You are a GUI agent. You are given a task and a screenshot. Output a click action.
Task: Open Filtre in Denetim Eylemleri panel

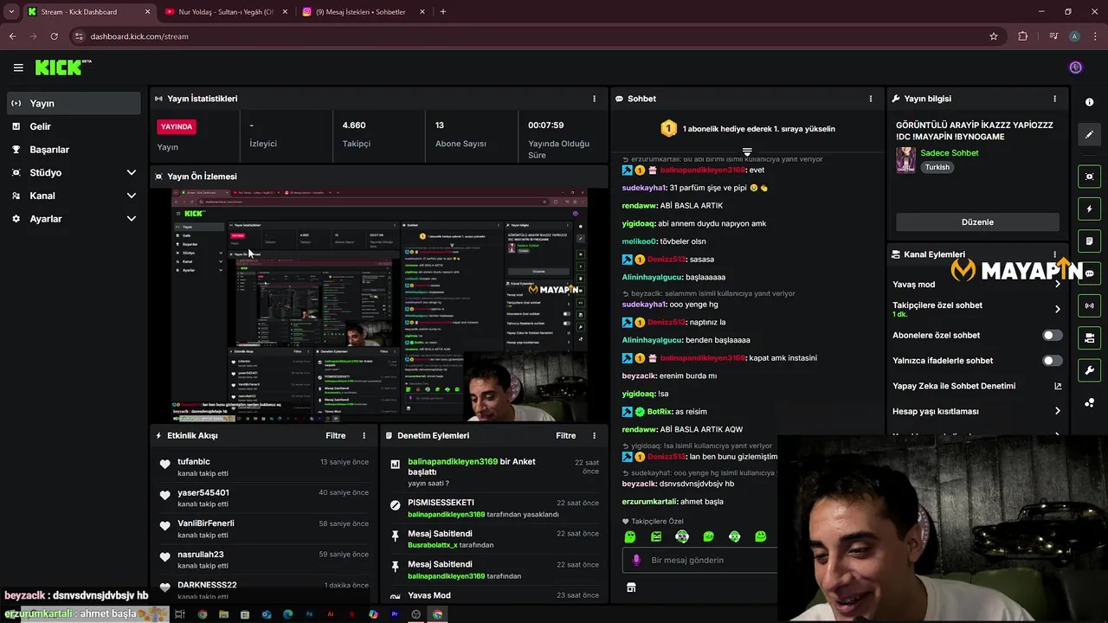(x=565, y=435)
